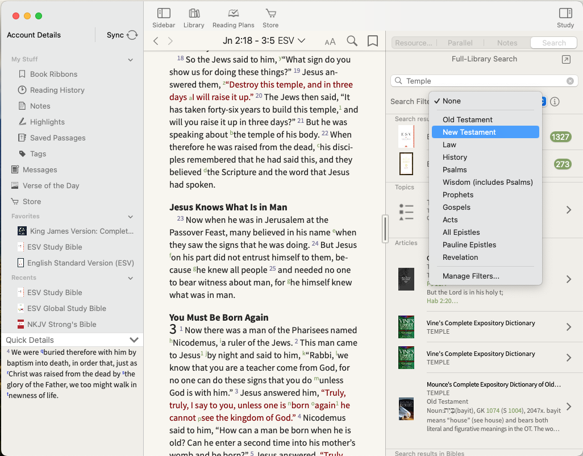Switch to the Notes tab
The width and height of the screenshot is (583, 456).
[x=507, y=43]
